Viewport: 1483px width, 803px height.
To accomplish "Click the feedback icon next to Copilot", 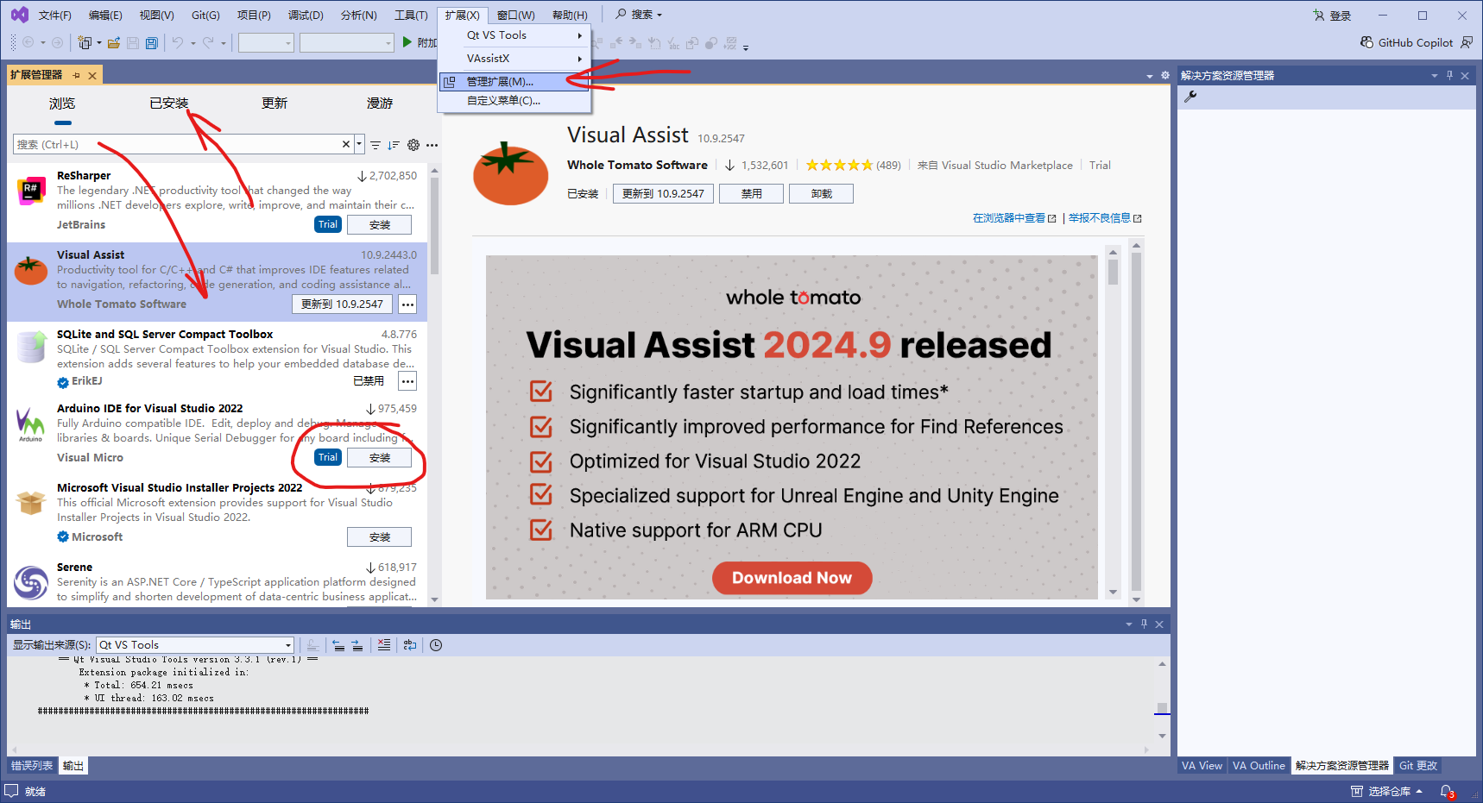I will [1467, 42].
